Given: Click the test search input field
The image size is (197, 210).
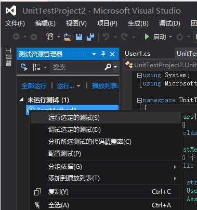Looking at the screenshot, I should [x=77, y=67].
